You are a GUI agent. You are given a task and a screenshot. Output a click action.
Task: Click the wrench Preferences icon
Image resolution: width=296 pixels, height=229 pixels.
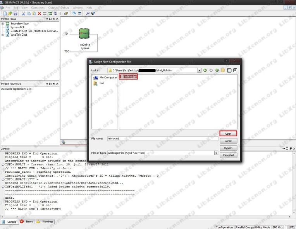(88, 14)
